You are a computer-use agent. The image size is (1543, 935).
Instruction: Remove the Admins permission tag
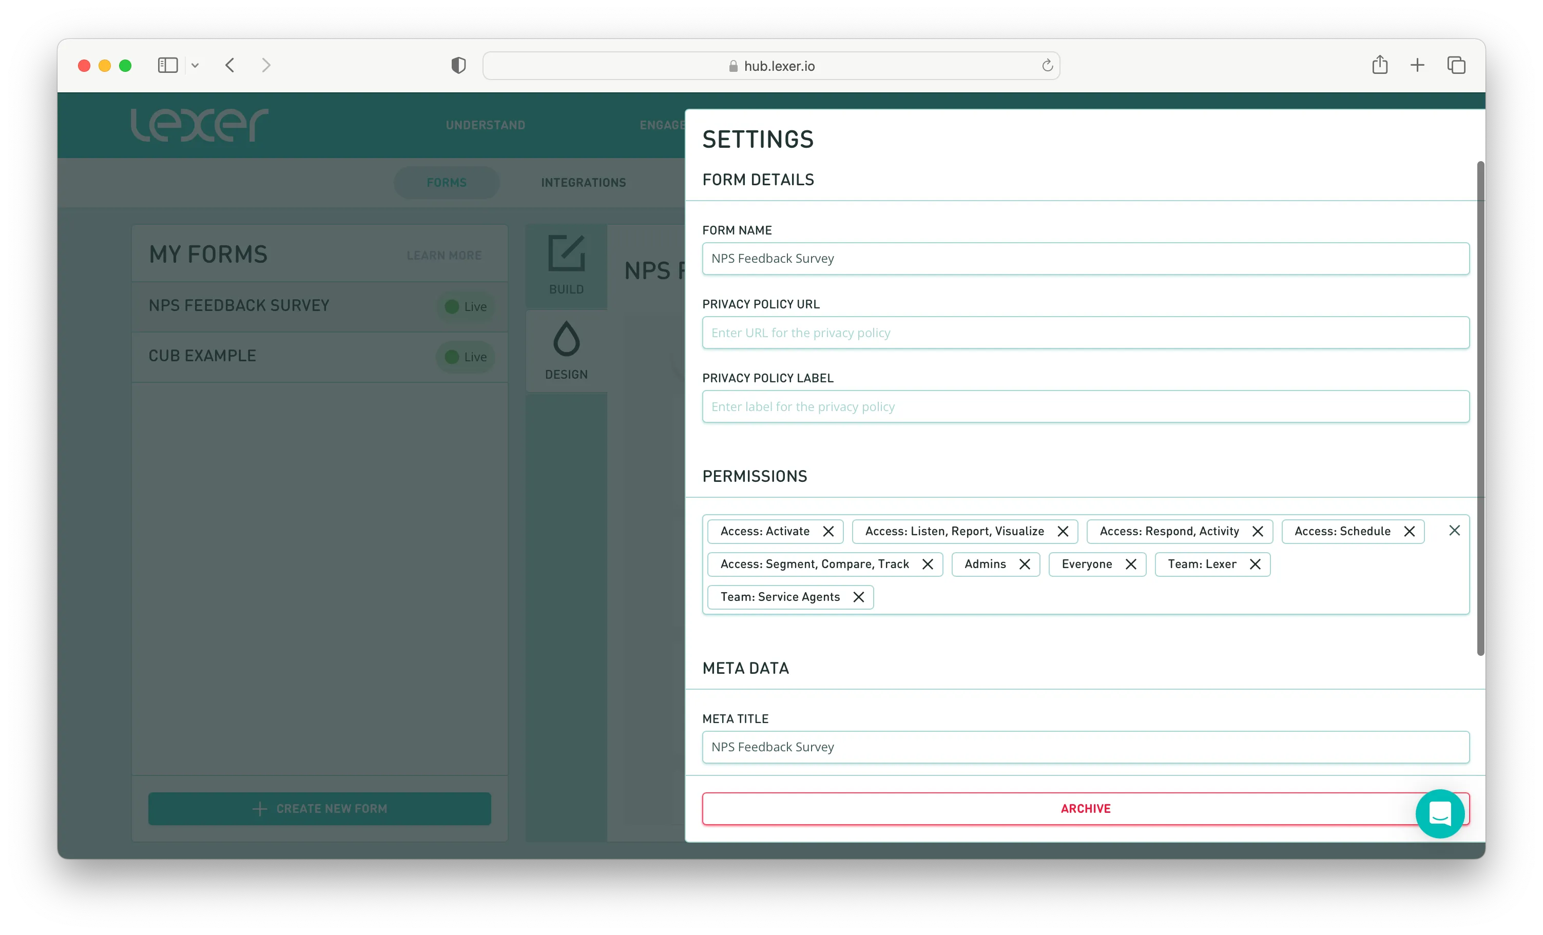(x=1024, y=564)
